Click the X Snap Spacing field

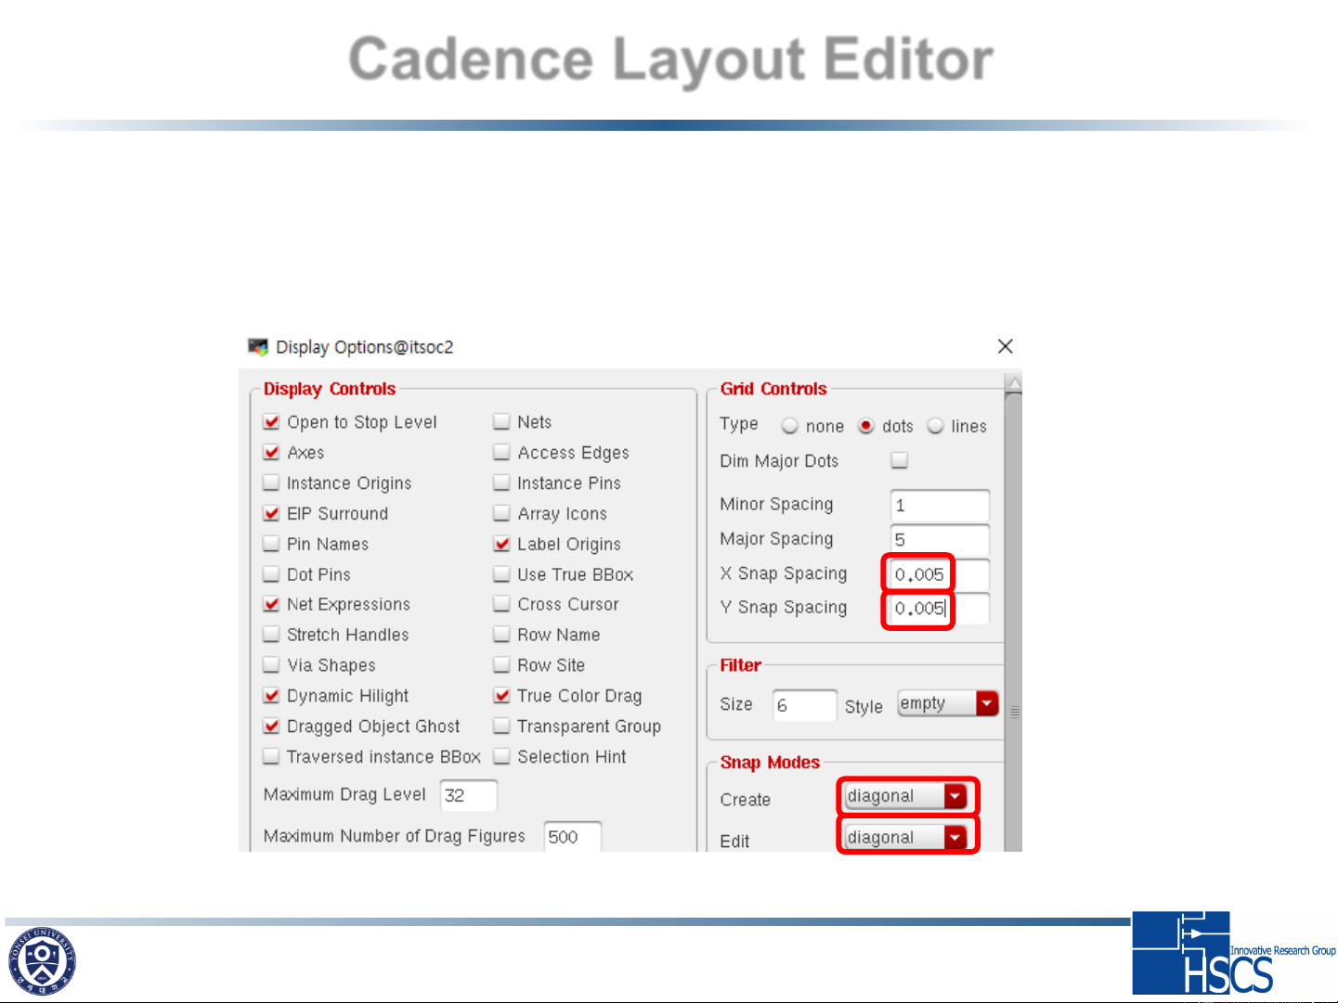(936, 574)
